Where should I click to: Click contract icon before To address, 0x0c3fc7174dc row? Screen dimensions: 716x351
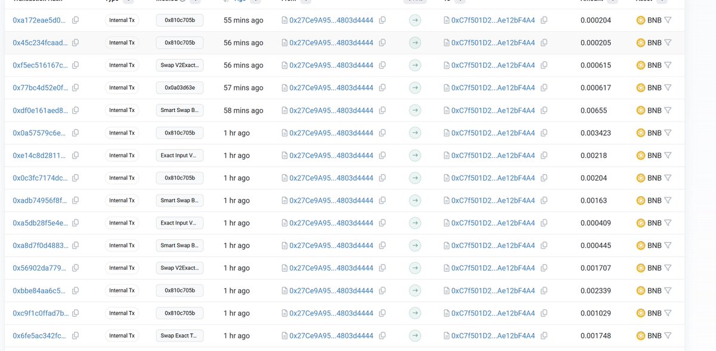[446, 178]
